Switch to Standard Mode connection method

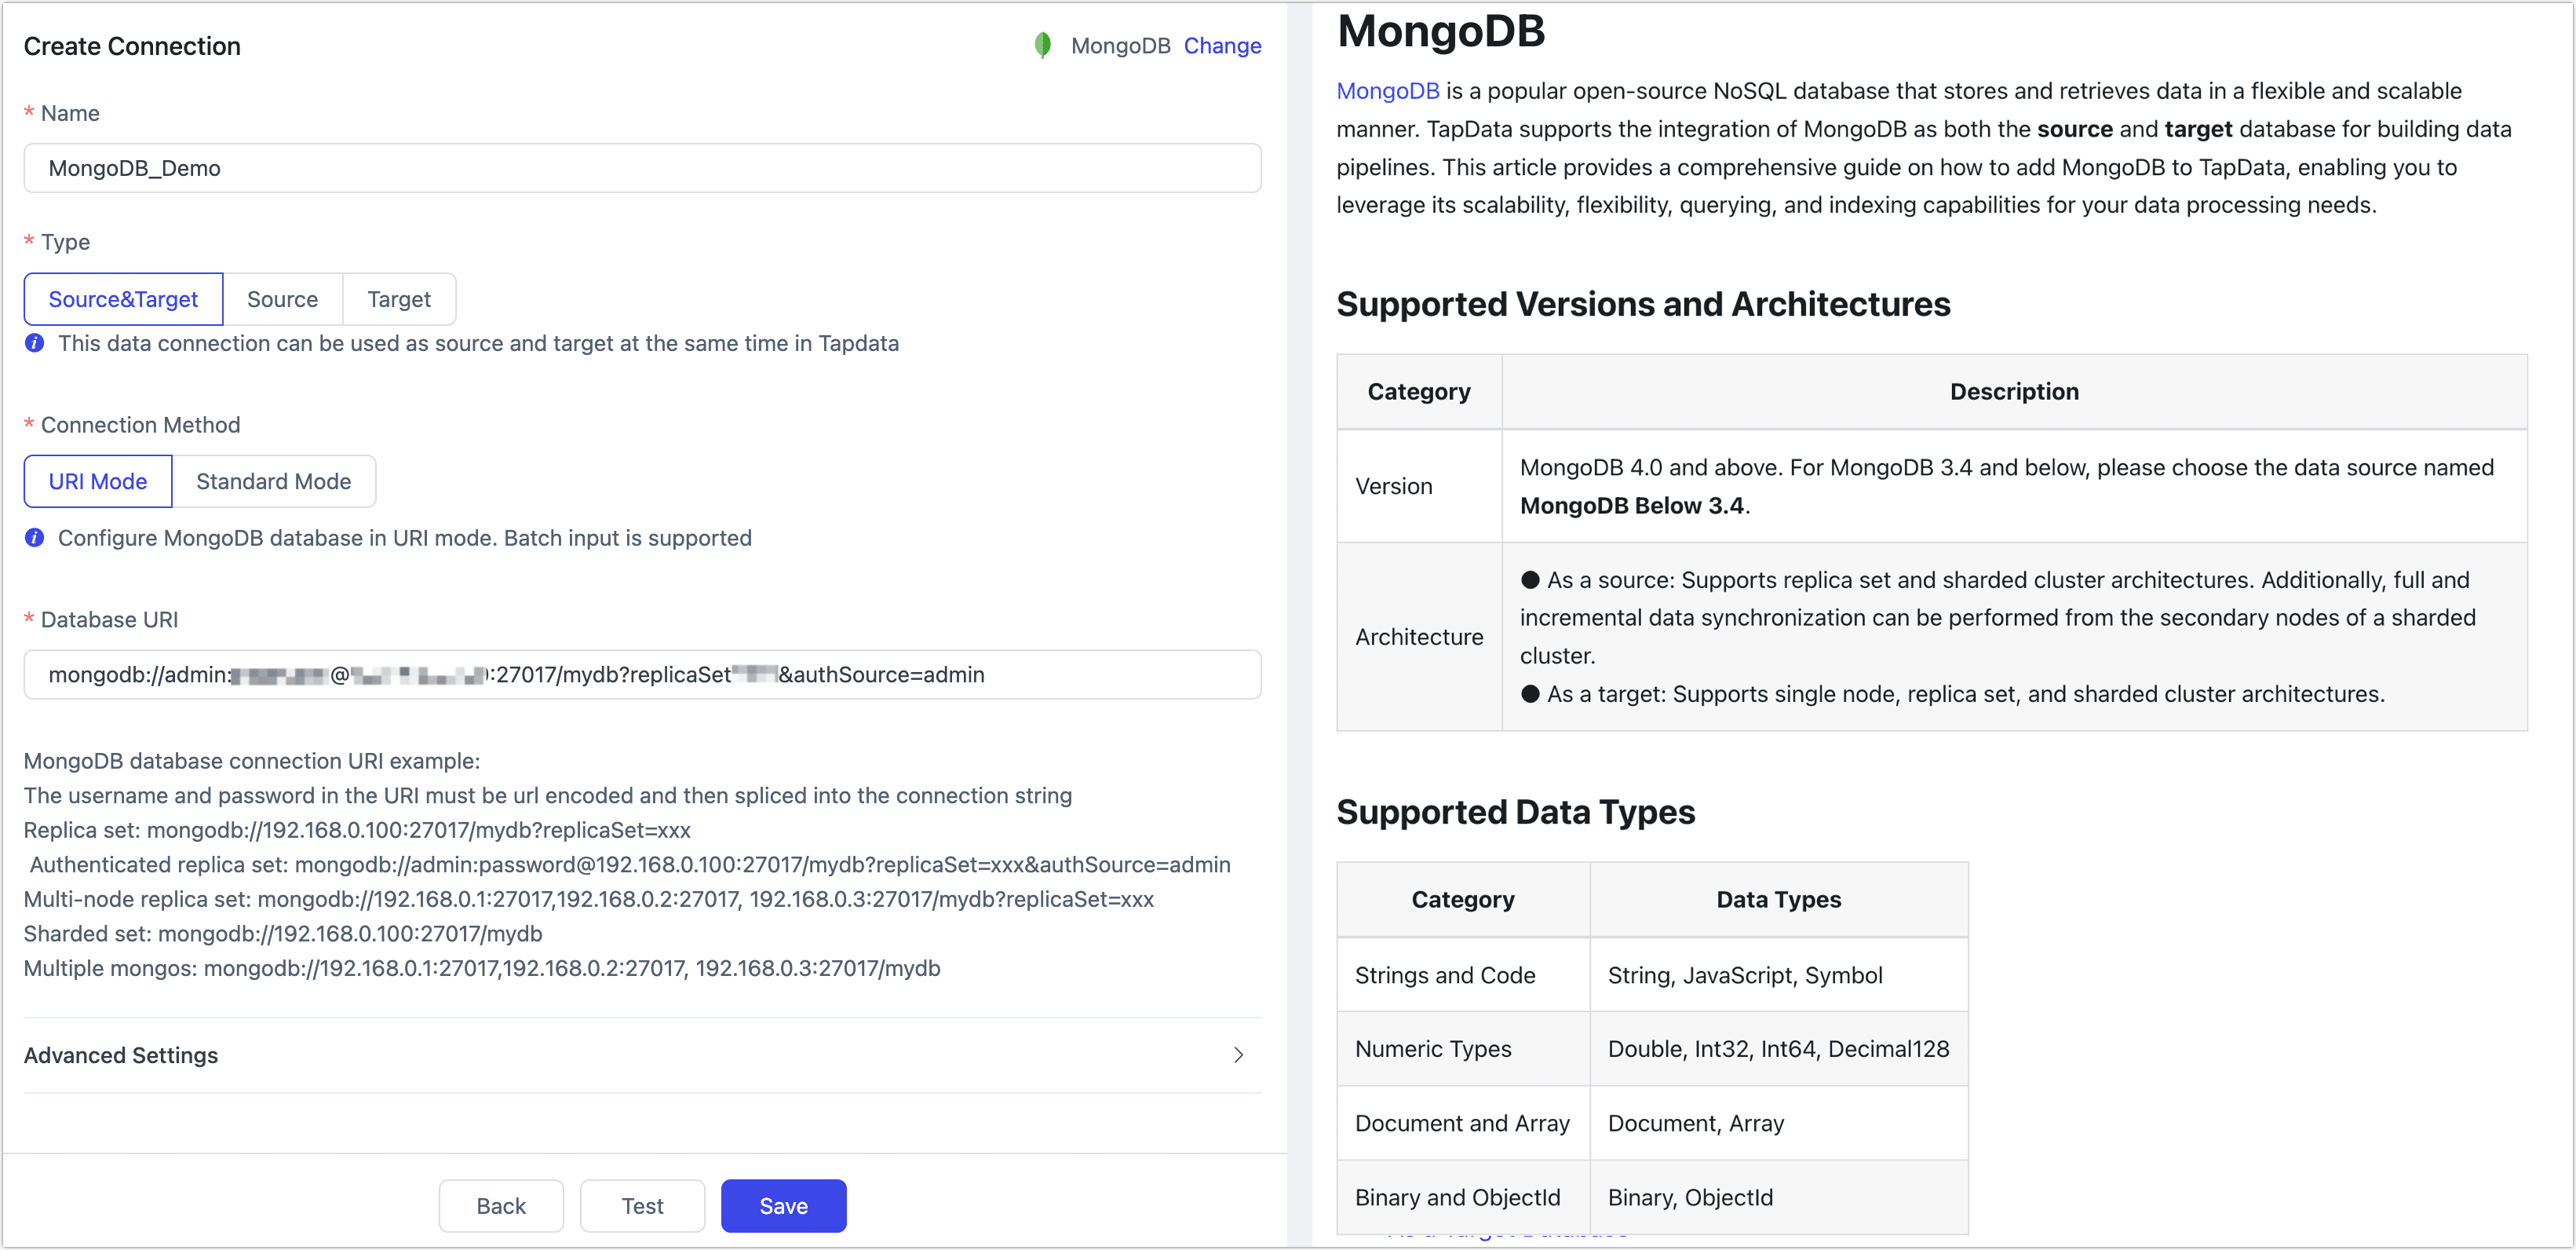[x=273, y=481]
